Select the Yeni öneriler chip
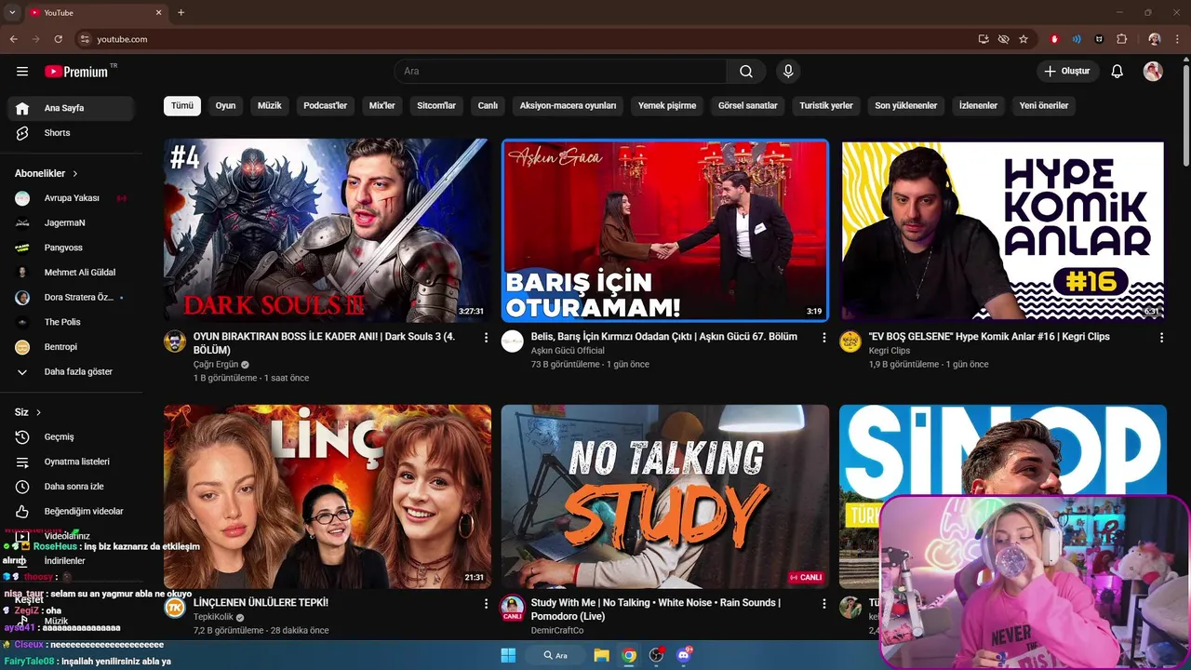Viewport: 1191px width, 670px height. (x=1044, y=106)
